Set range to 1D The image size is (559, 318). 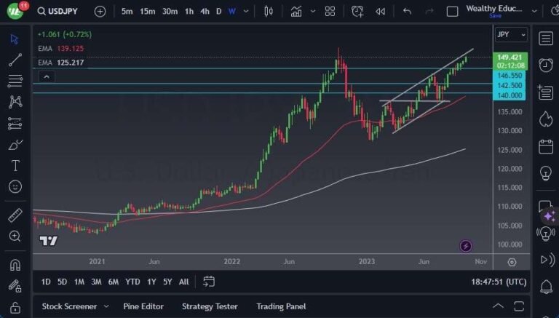pos(46,282)
